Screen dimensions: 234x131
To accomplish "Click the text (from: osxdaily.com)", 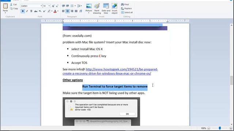I will point(77,36).
